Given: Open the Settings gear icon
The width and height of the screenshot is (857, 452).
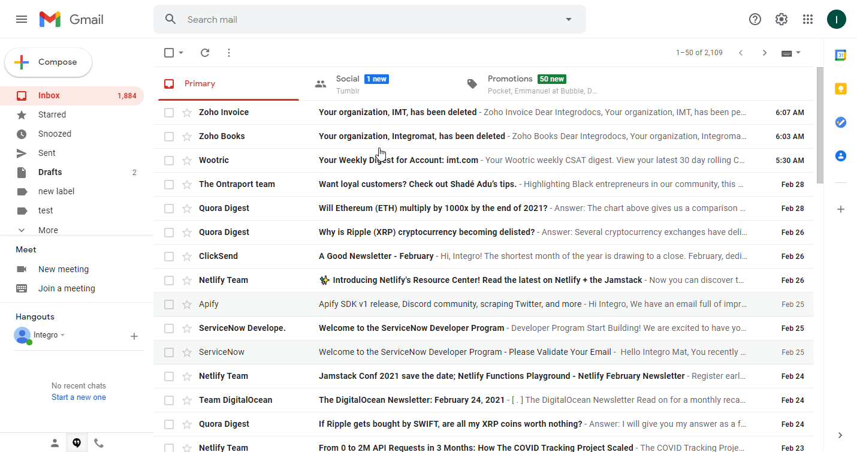Looking at the screenshot, I should click(x=781, y=19).
